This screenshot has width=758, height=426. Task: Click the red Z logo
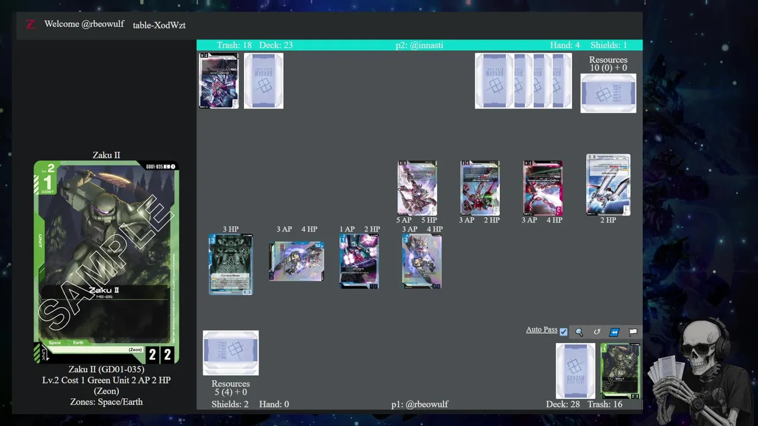[30, 24]
